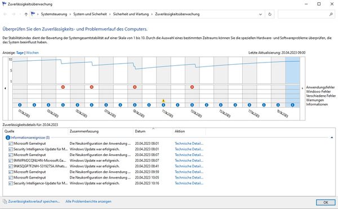Go up one level with up arrow
Screen dimensions: 338x209
[26, 14]
